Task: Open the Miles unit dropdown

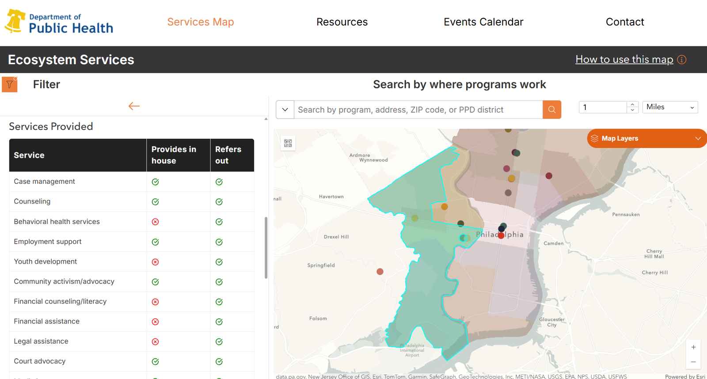Action: (670, 107)
